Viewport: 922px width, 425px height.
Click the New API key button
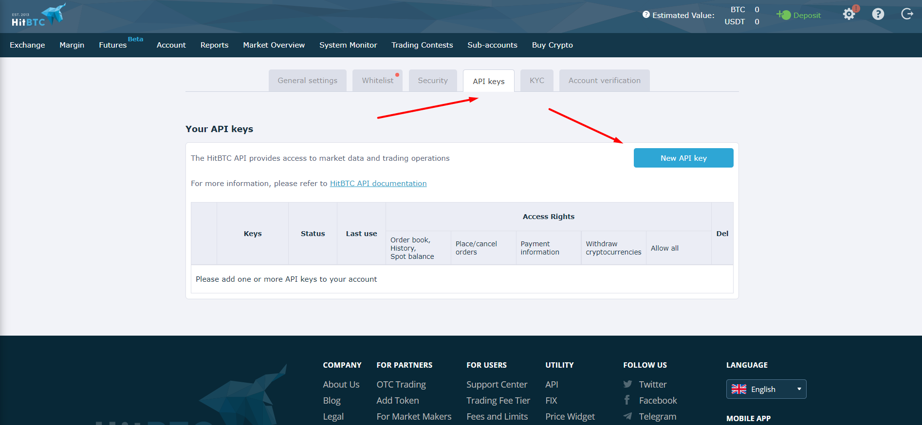[683, 158]
